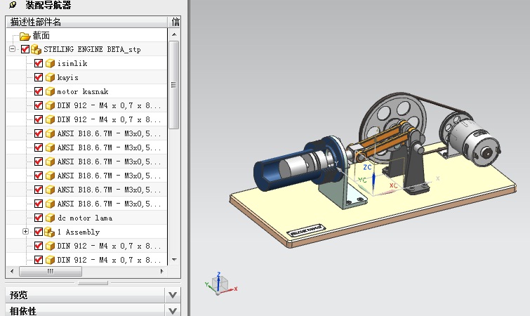Expand the 预览 panel chevron
Screen dimensions: 530x316
pos(173,295)
